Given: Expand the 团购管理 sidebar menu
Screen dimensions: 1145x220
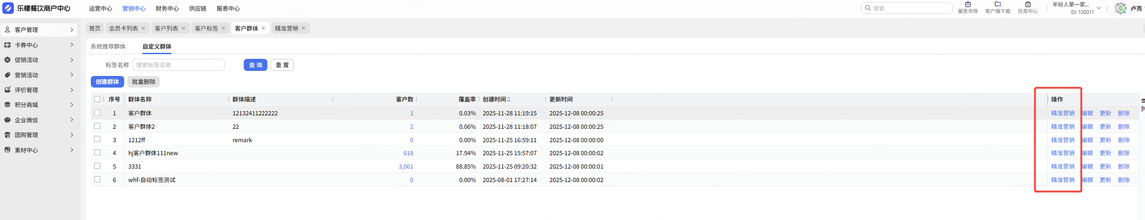Looking at the screenshot, I should [72, 135].
